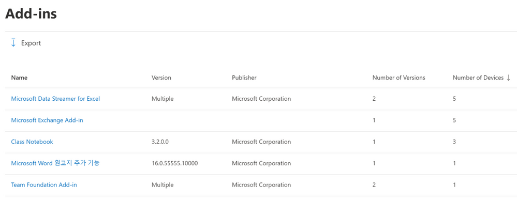Click the publisher cell in Data Streamer row
517x201 pixels.
(261, 99)
